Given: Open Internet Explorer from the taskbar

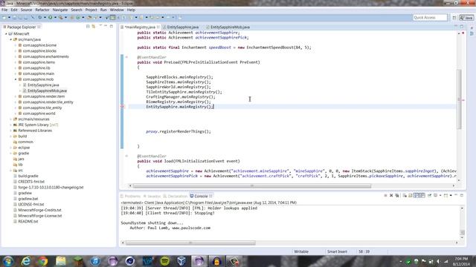Looking at the screenshot, I should (x=26, y=261).
